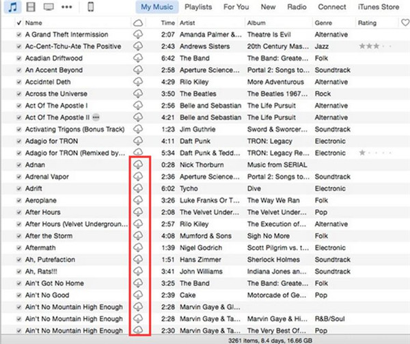
Task: Uncheck the Acadian Driftwood checkbox
Action: (19, 58)
